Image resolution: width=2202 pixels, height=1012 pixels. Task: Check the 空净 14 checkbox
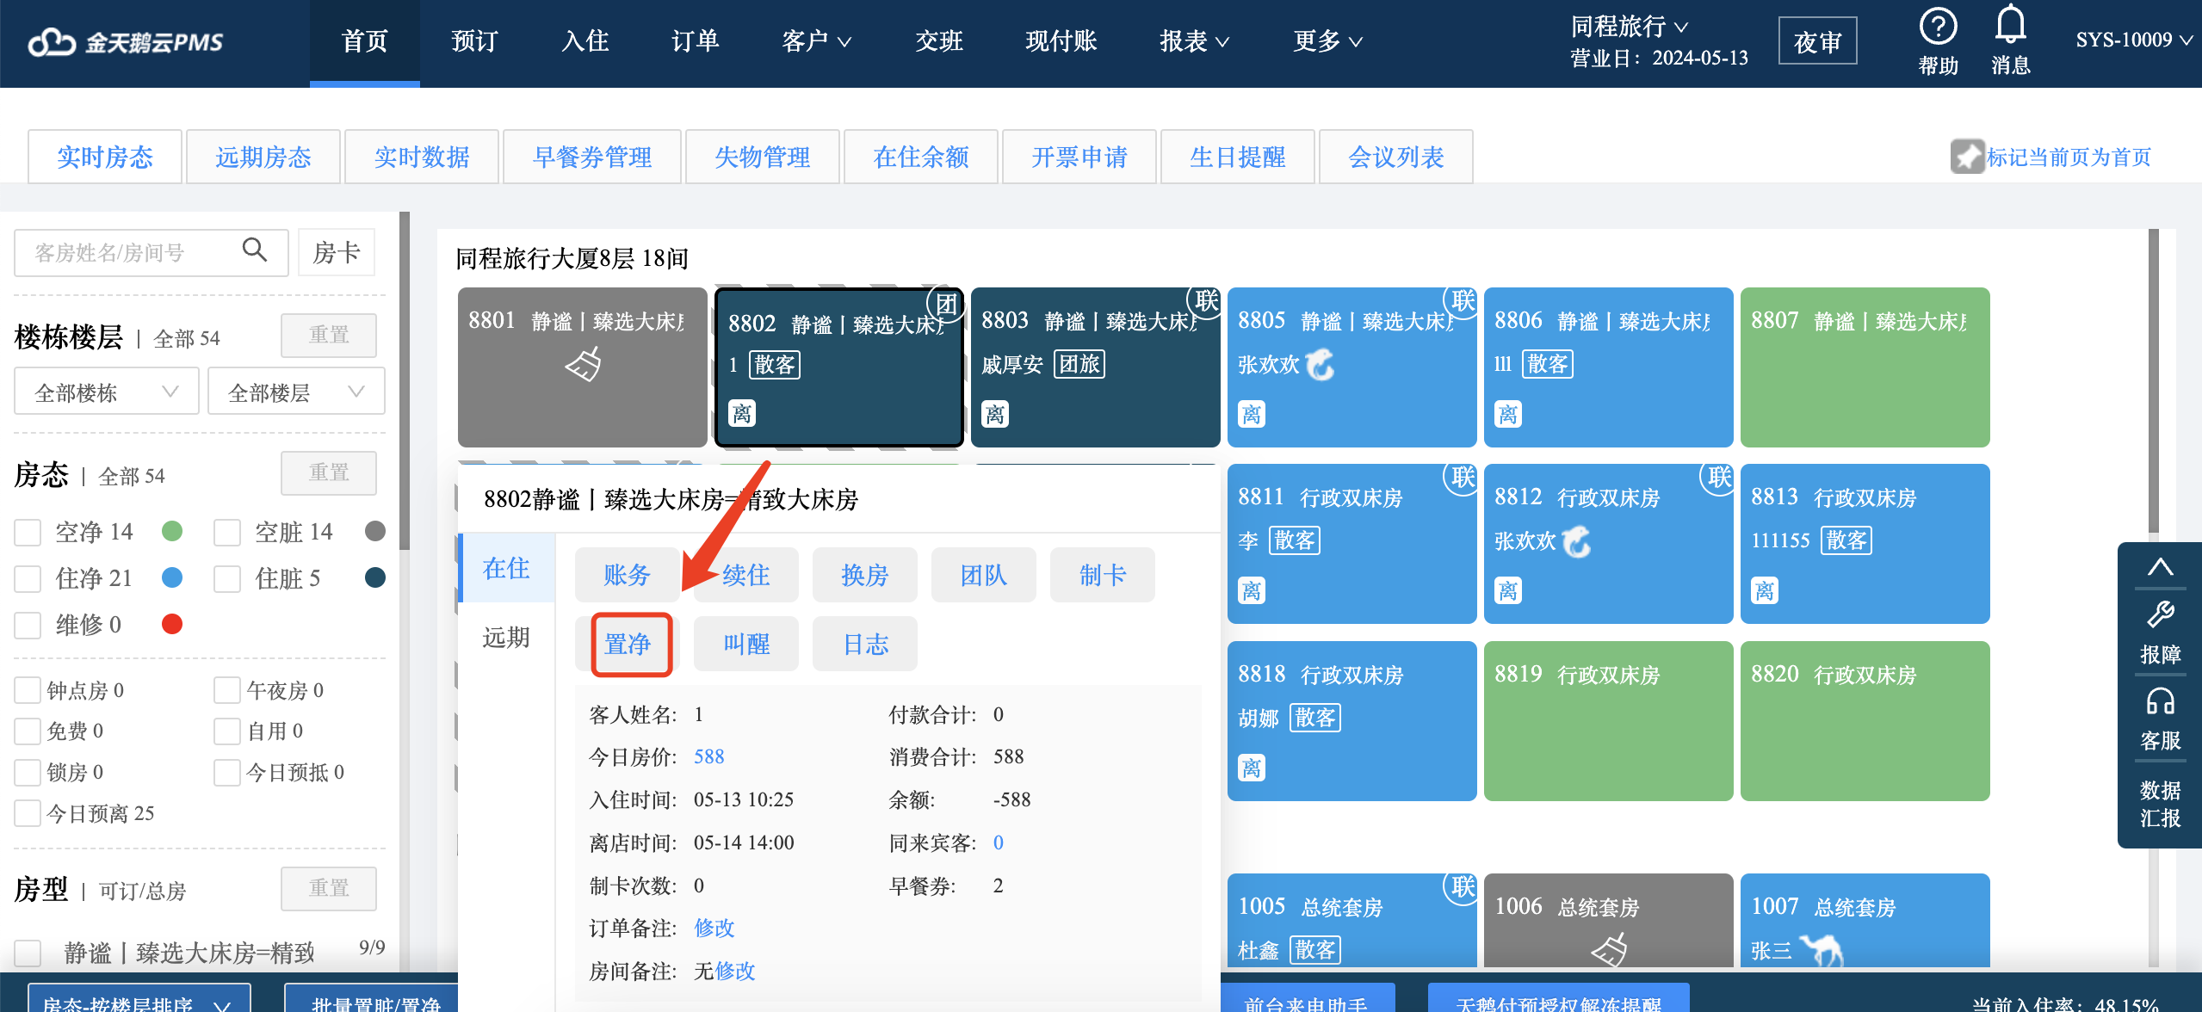28,532
